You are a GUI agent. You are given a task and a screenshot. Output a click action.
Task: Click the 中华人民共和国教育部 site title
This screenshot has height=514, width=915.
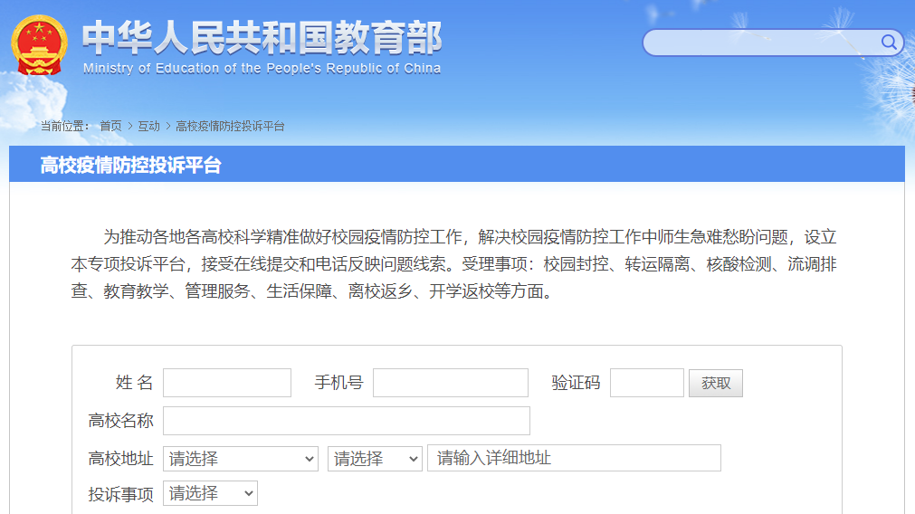click(262, 38)
